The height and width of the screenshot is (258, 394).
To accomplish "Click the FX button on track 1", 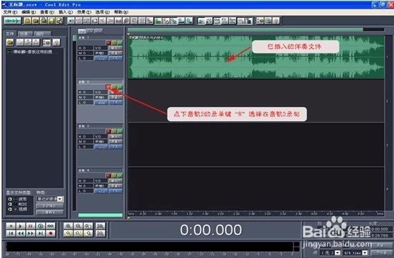I will (116, 58).
